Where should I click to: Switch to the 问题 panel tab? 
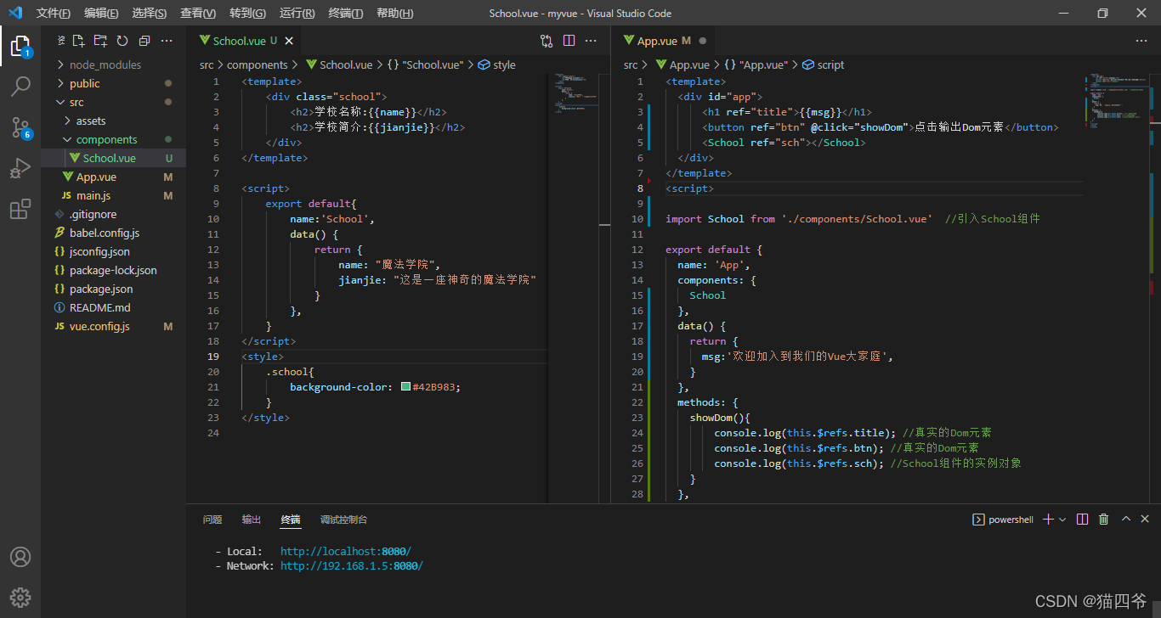tap(212, 520)
